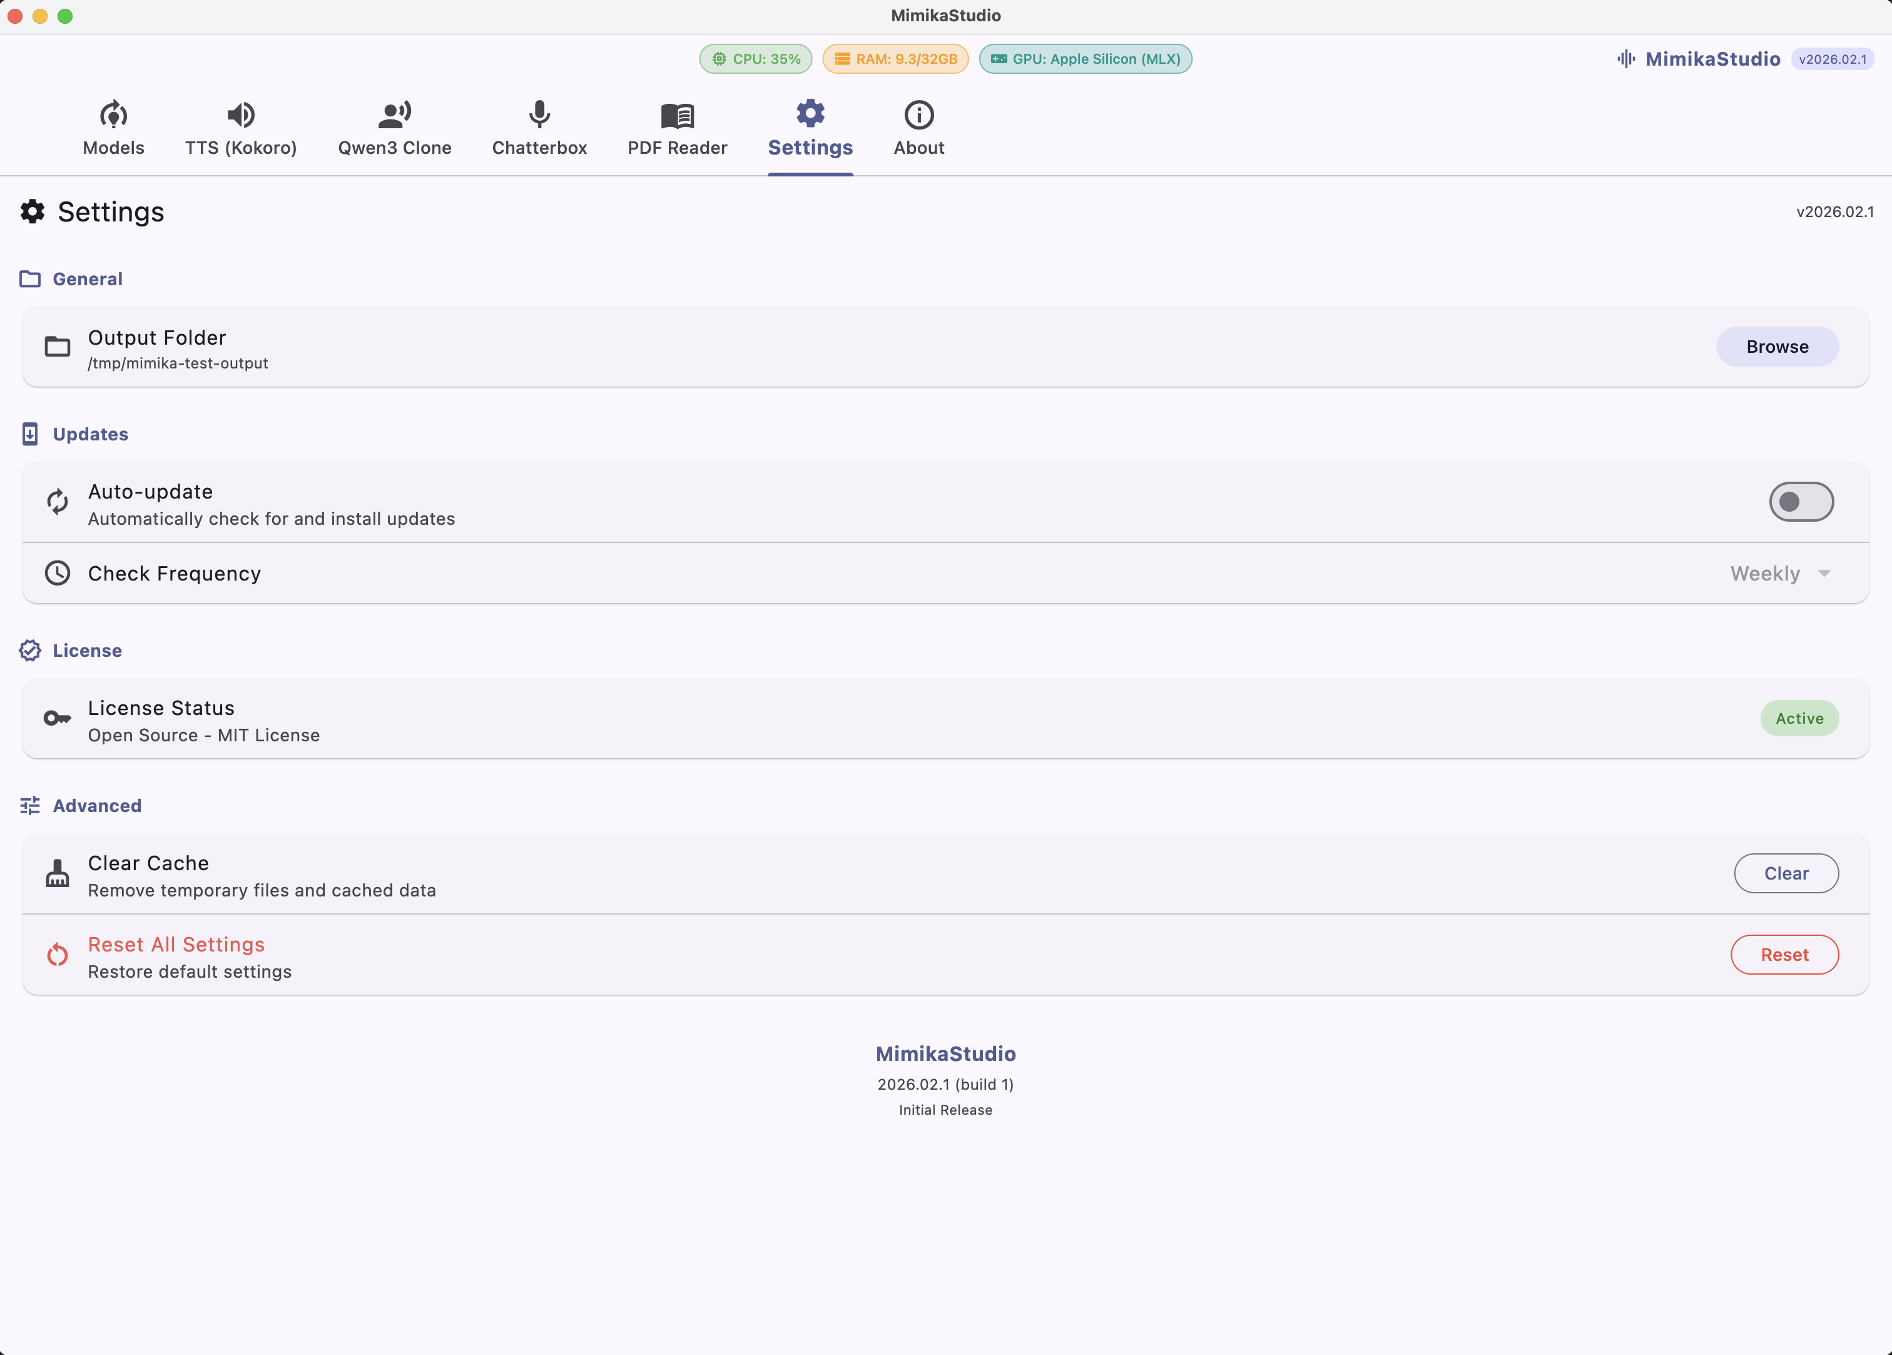The width and height of the screenshot is (1892, 1355).
Task: Open the Qwen3 Clone voice icon
Action: 395,114
